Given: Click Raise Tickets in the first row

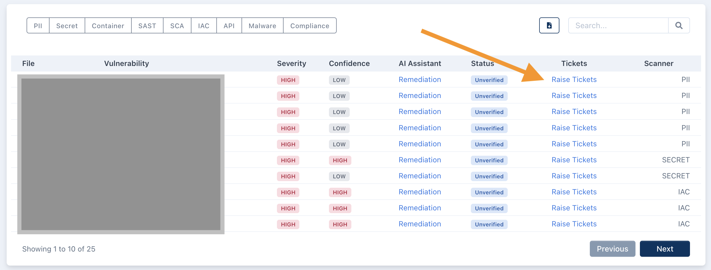Looking at the screenshot, I should click(x=574, y=80).
